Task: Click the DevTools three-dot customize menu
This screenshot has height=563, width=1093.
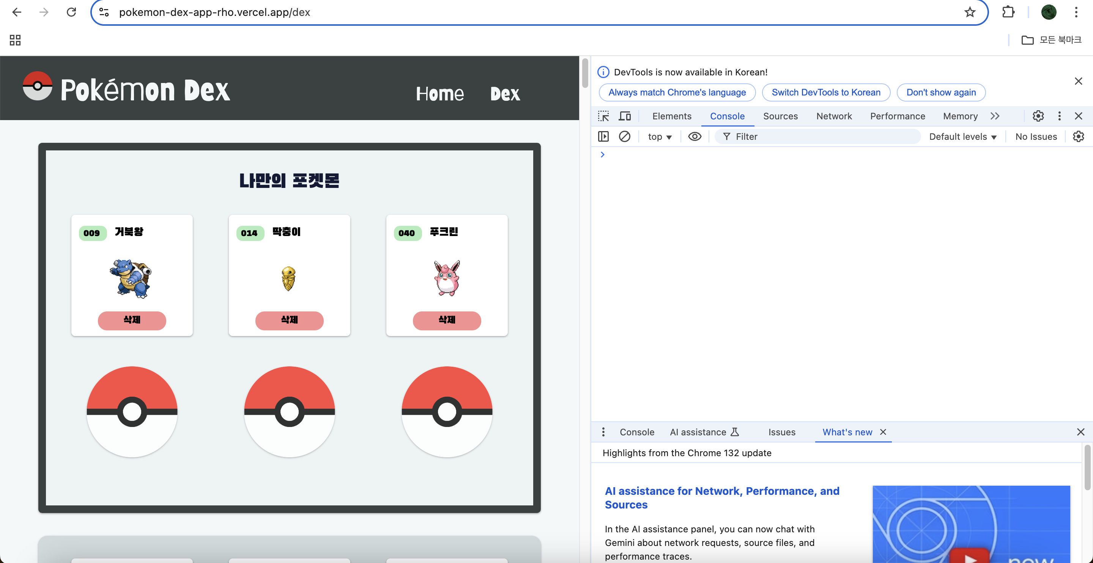Action: point(1059,116)
